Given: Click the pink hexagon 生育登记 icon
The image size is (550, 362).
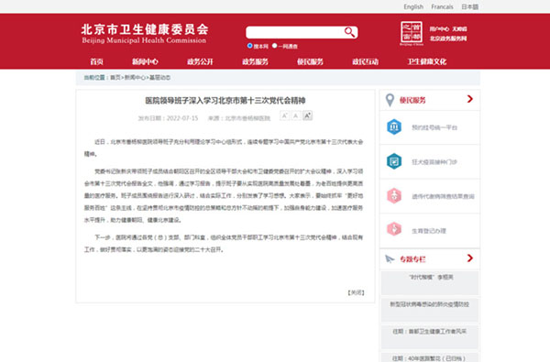Looking at the screenshot, I should click(394, 229).
